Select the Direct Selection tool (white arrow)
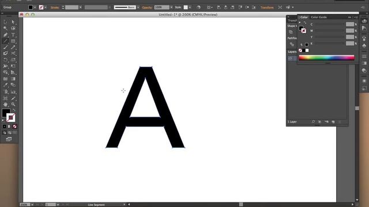This screenshot has height=207, width=369. tap(13, 22)
